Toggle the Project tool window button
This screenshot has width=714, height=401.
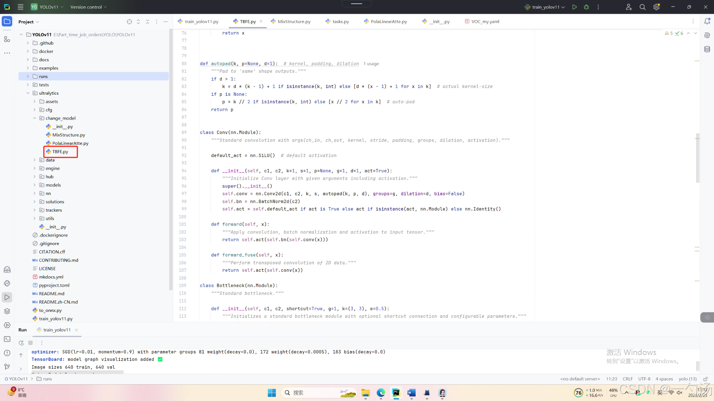(7, 22)
